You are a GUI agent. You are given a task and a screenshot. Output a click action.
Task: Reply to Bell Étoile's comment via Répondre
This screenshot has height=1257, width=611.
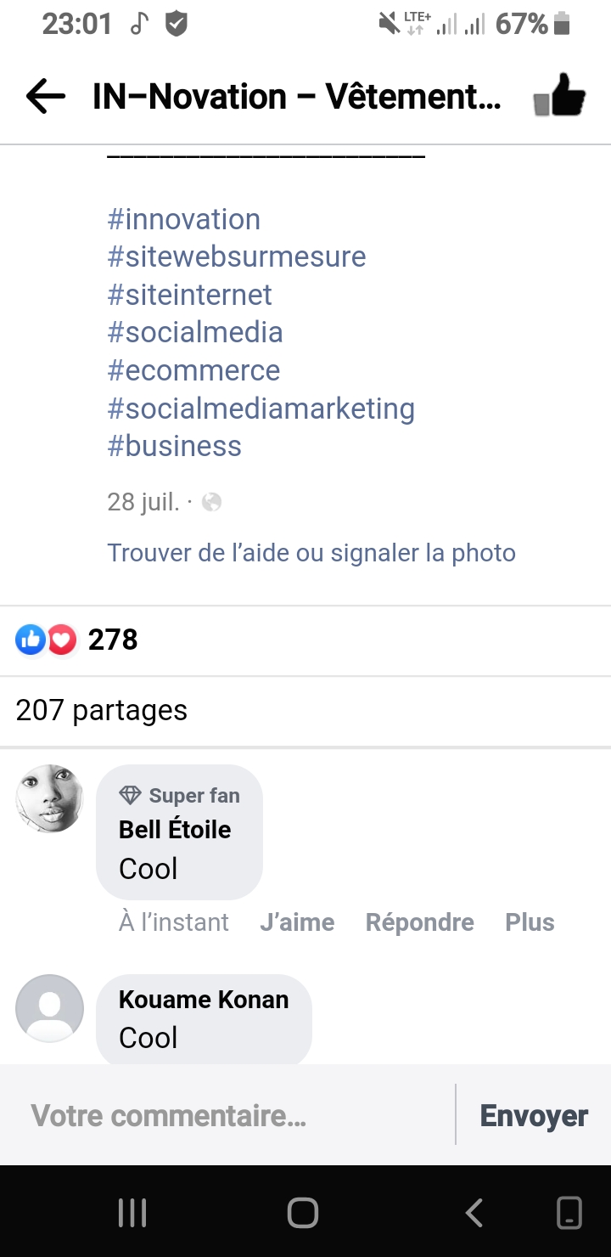(419, 922)
